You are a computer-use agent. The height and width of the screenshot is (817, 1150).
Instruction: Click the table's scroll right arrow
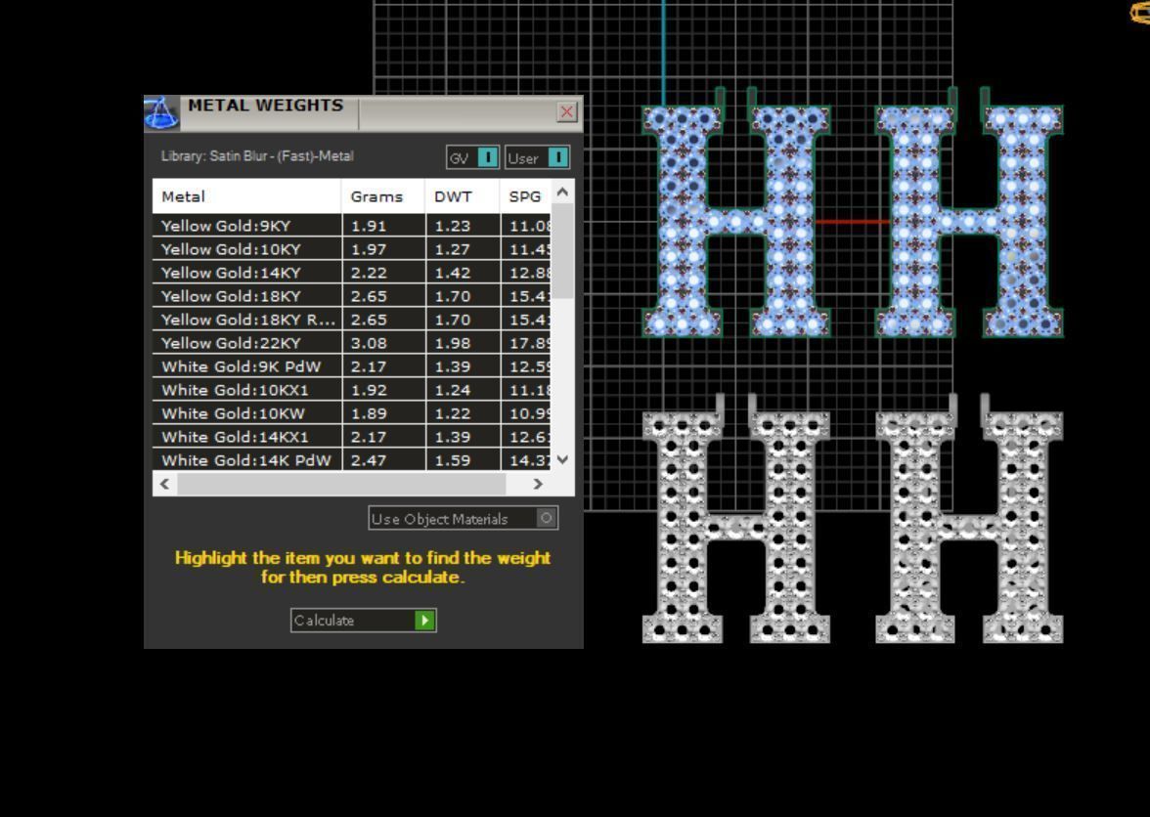[538, 484]
